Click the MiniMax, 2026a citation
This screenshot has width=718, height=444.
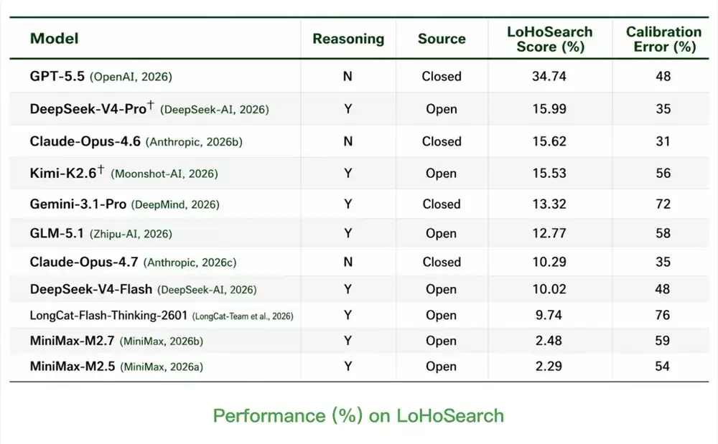click(x=161, y=367)
